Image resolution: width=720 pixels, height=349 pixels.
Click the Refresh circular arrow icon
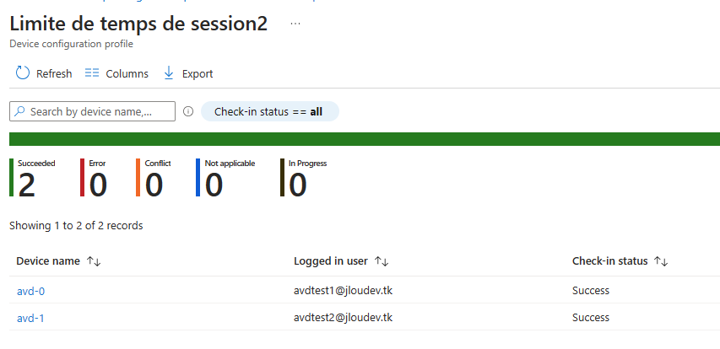pos(23,72)
